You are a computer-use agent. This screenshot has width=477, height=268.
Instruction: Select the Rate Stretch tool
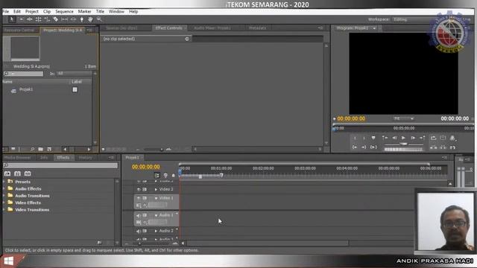47,19
